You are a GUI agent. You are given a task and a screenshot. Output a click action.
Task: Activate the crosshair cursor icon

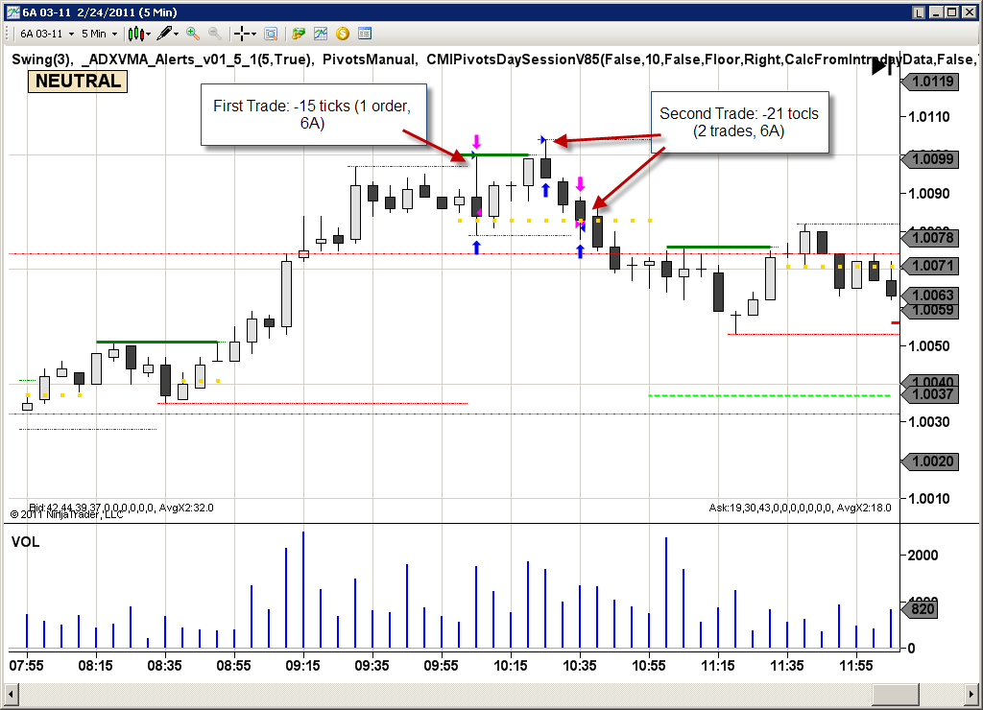242,34
